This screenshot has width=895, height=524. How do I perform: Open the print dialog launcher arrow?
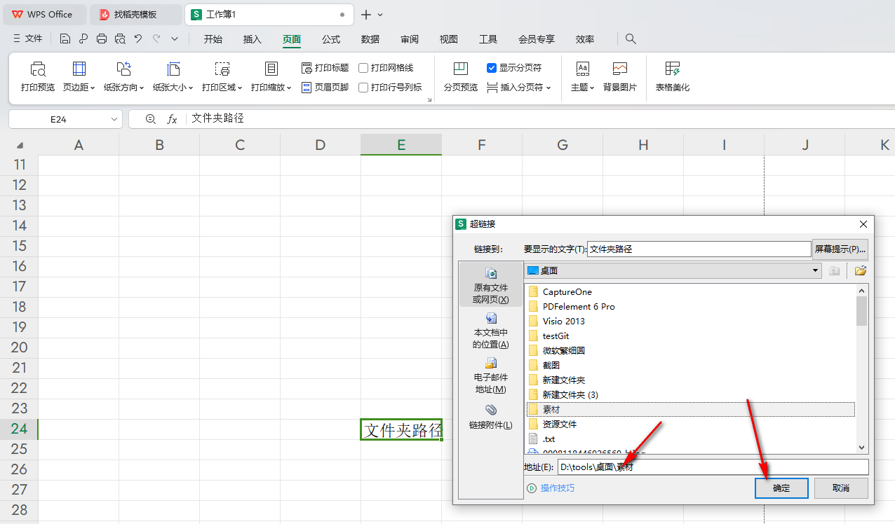[x=429, y=100]
